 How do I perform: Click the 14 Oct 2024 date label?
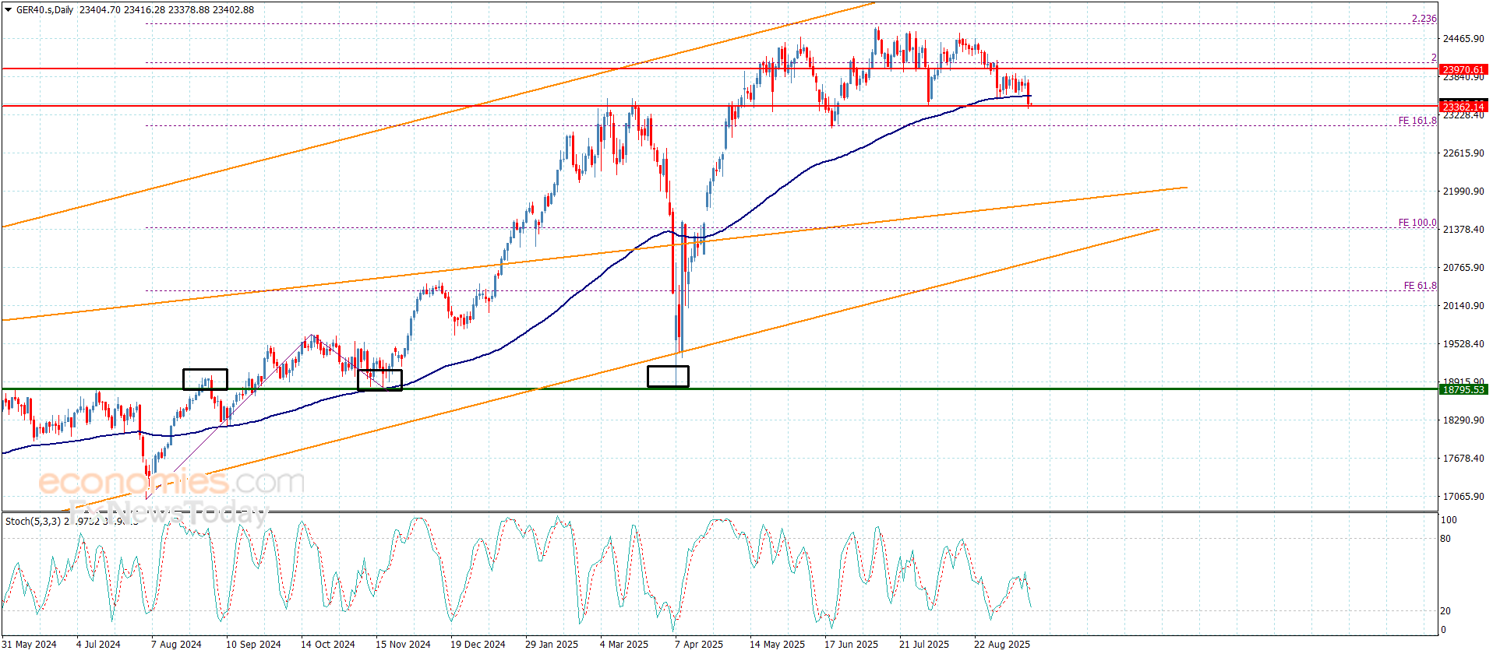tap(328, 644)
